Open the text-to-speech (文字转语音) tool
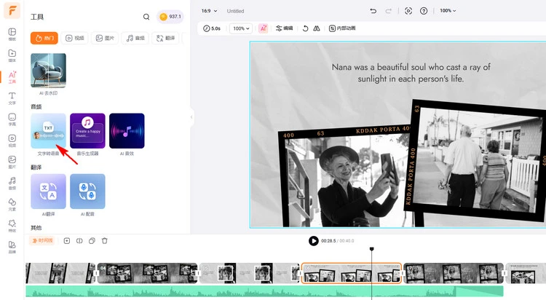Image resolution: width=546 pixels, height=300 pixels. [x=48, y=131]
